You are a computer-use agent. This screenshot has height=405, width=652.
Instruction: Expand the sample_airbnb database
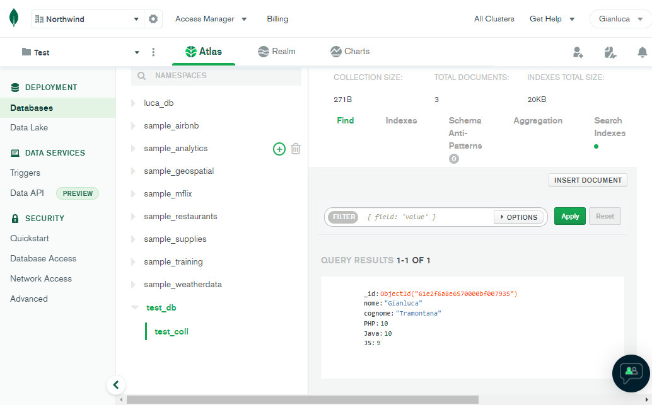pyautogui.click(x=133, y=126)
